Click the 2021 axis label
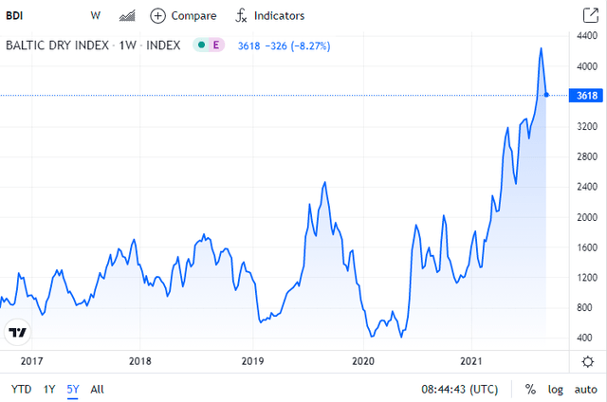 pos(471,361)
